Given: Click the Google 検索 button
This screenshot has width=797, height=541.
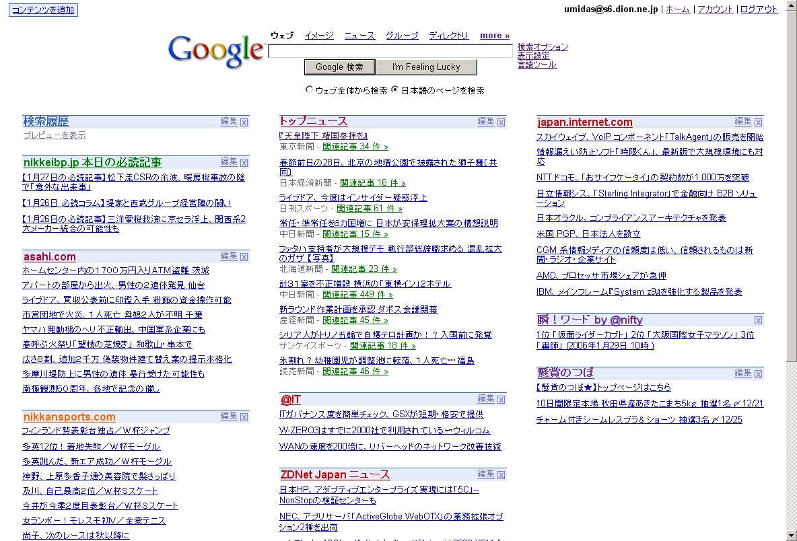Looking at the screenshot, I should (339, 67).
